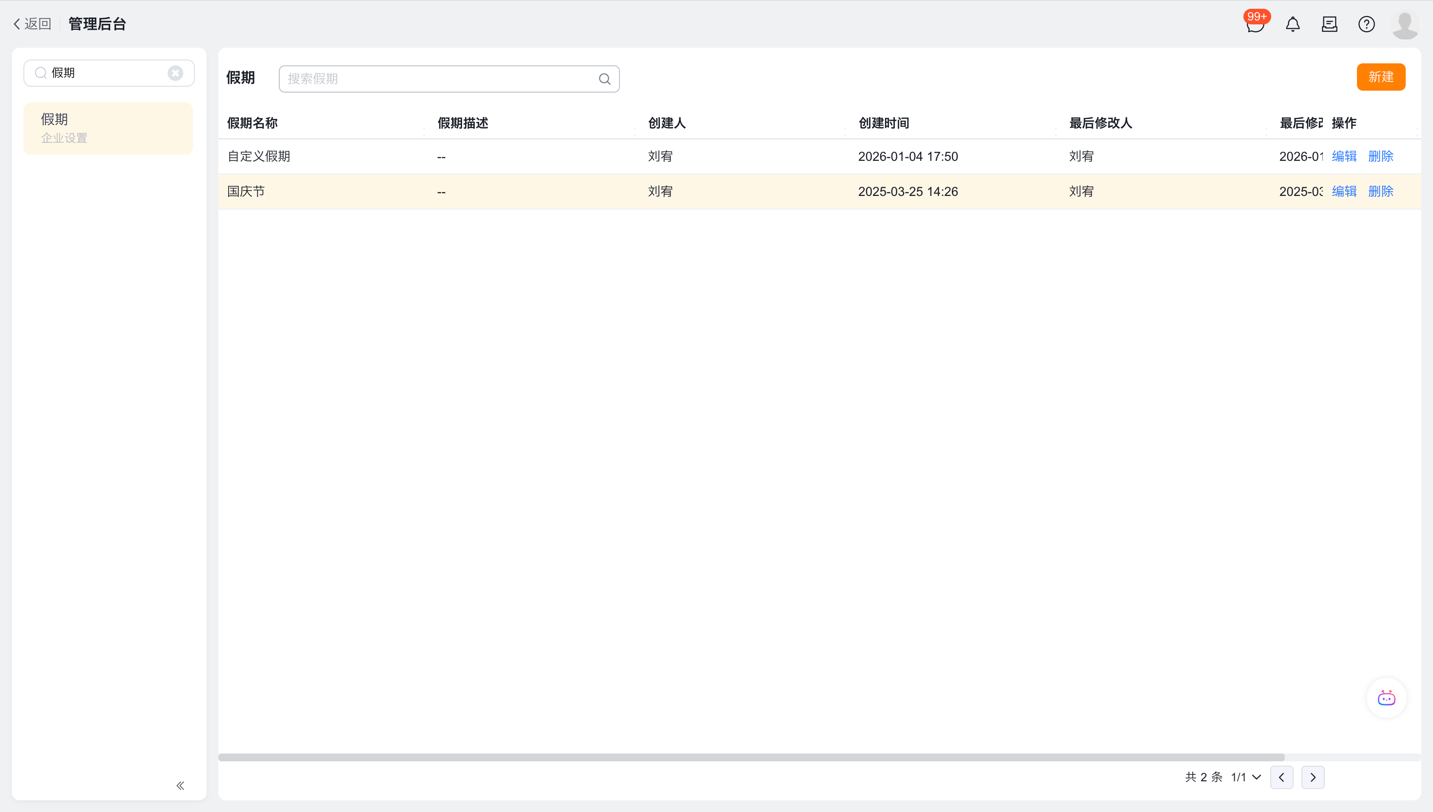Open the 1/1 page selector dropdown
Viewport: 1433px width, 812px height.
1246,777
